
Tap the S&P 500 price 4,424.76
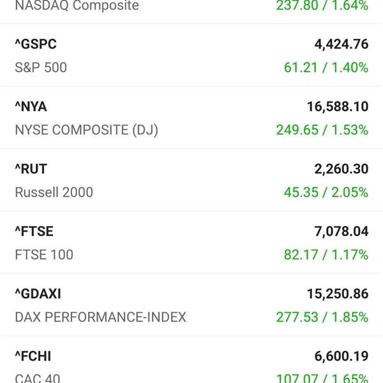[342, 44]
